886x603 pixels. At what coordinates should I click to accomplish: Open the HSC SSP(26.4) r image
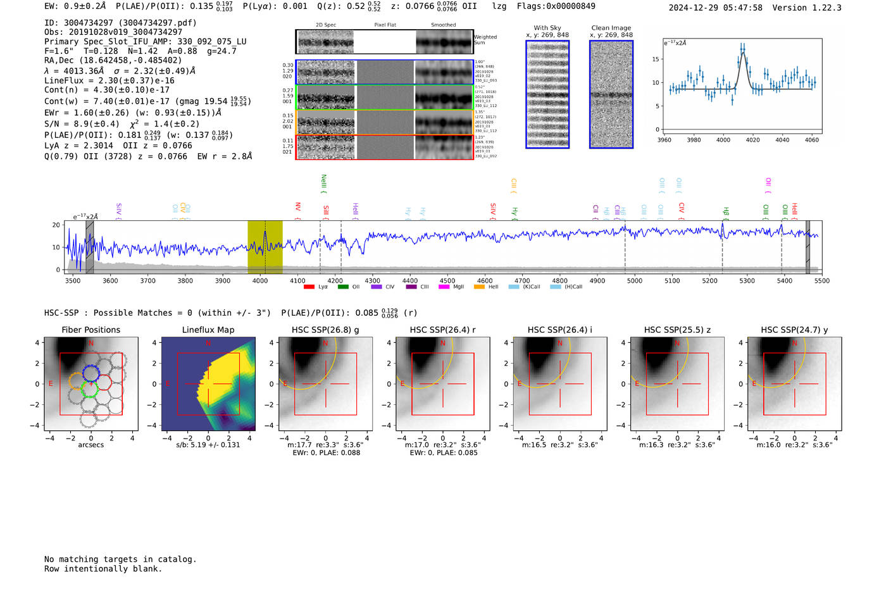pyautogui.click(x=443, y=383)
